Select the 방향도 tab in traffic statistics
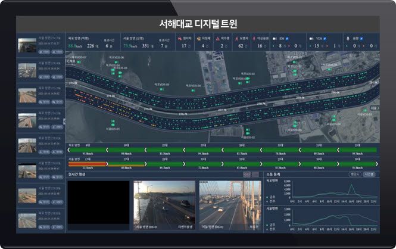The height and width of the screenshot is (249, 396). point(355,175)
